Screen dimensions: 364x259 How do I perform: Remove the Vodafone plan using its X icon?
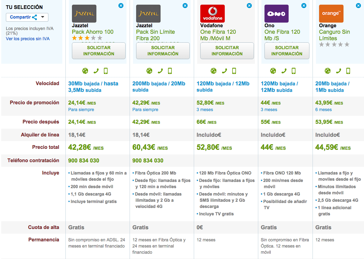point(249,6)
